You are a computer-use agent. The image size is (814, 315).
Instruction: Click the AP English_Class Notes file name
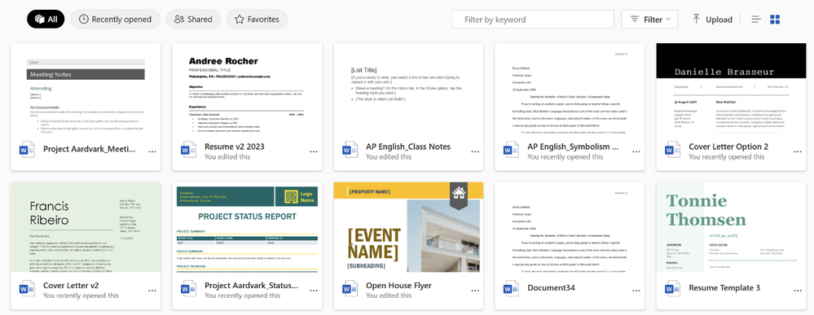[x=408, y=147]
